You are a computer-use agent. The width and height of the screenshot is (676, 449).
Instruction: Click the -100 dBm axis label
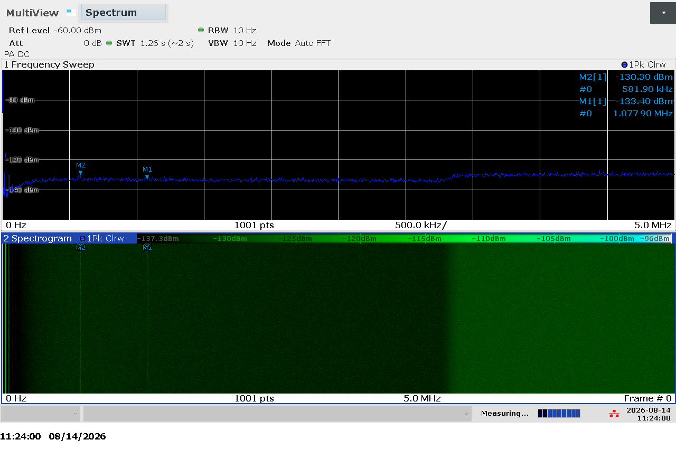pyautogui.click(x=21, y=130)
